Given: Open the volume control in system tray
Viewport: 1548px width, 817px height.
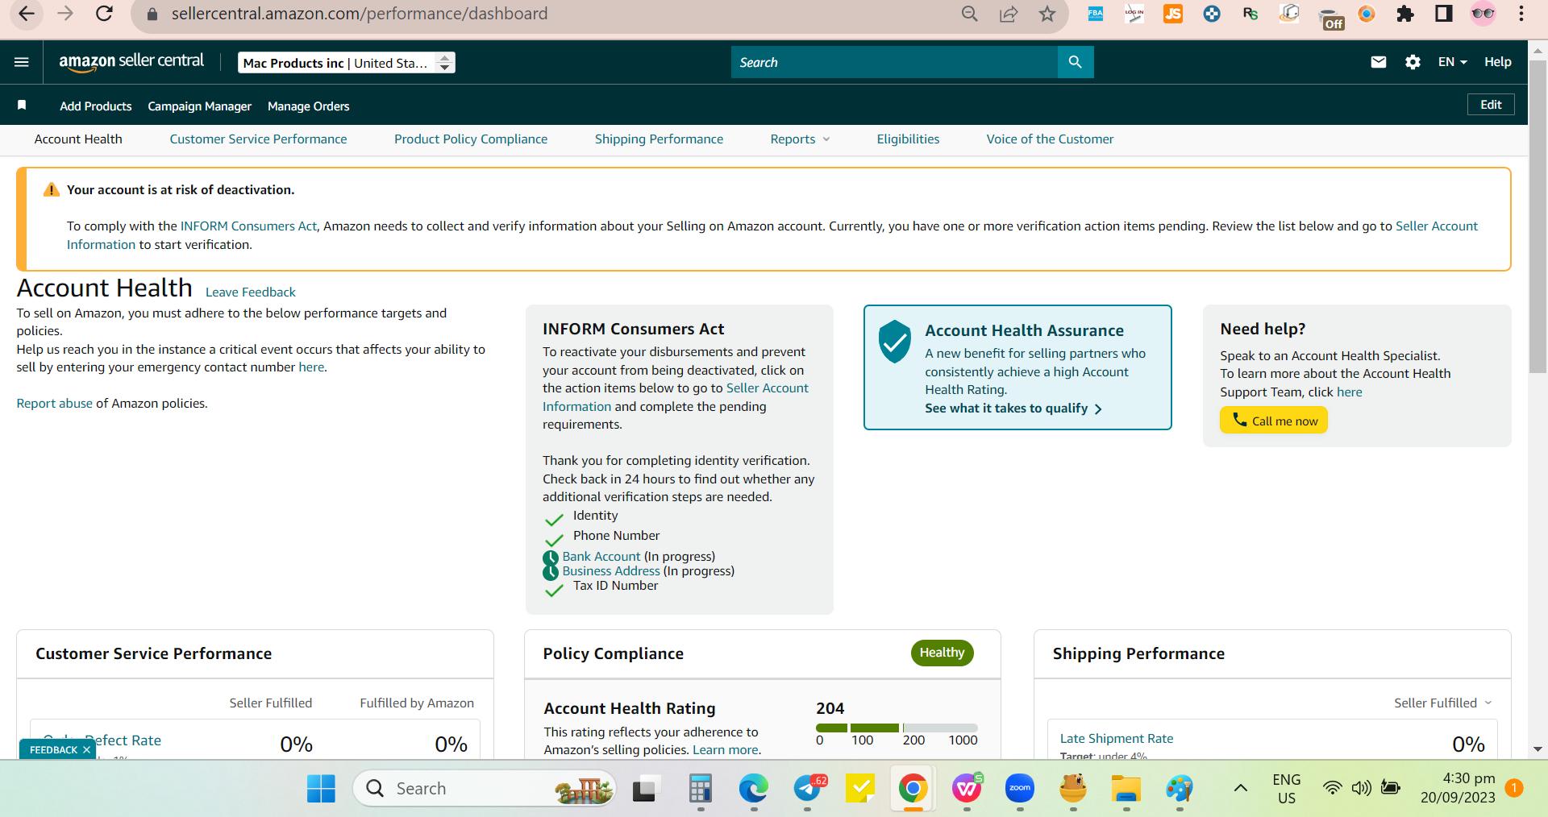Looking at the screenshot, I should [1361, 788].
